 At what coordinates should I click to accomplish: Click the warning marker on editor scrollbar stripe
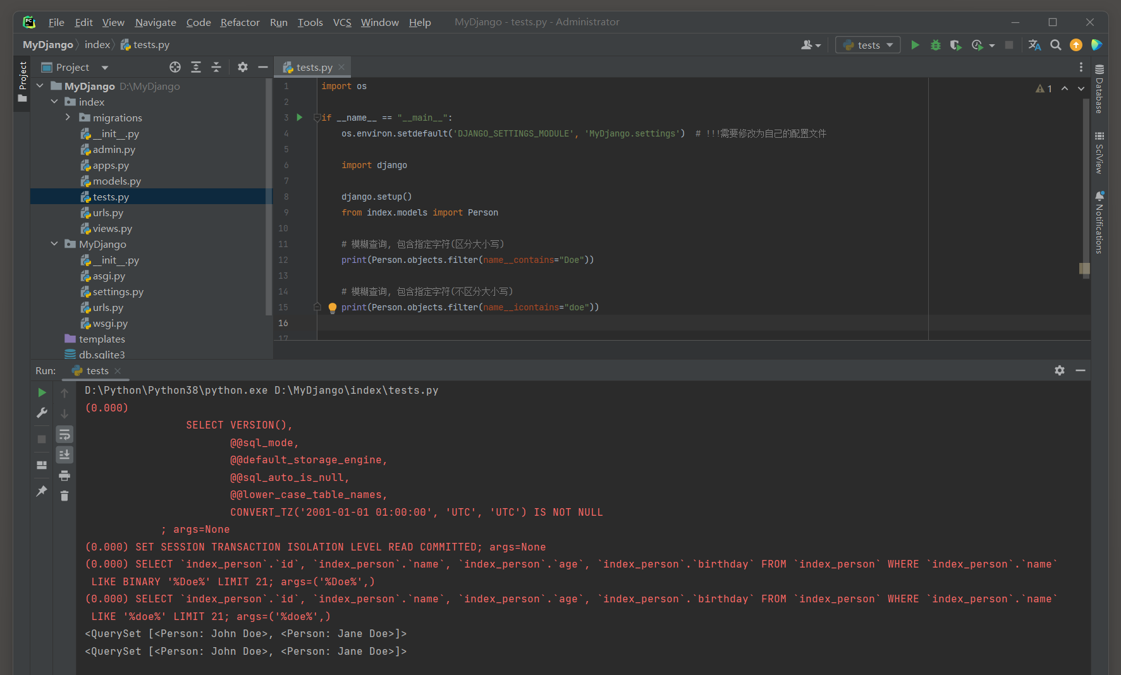pos(1084,269)
